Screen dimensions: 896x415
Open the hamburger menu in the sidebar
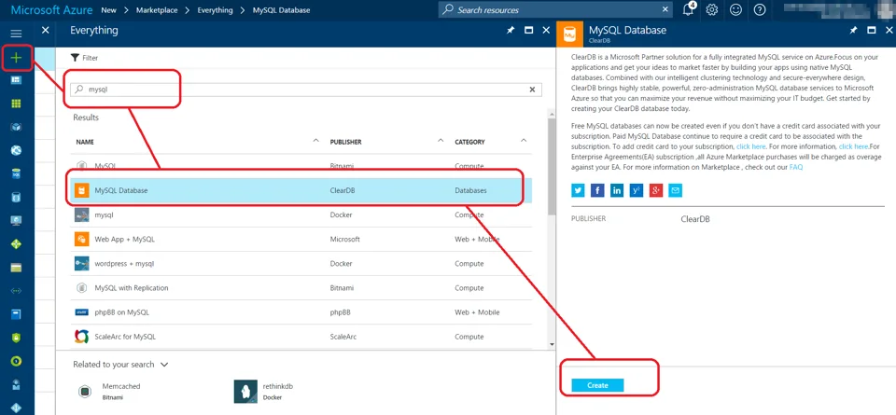[x=16, y=34]
